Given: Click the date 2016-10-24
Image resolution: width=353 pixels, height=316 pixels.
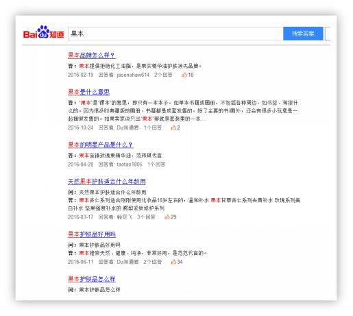Looking at the screenshot, I should point(81,127).
